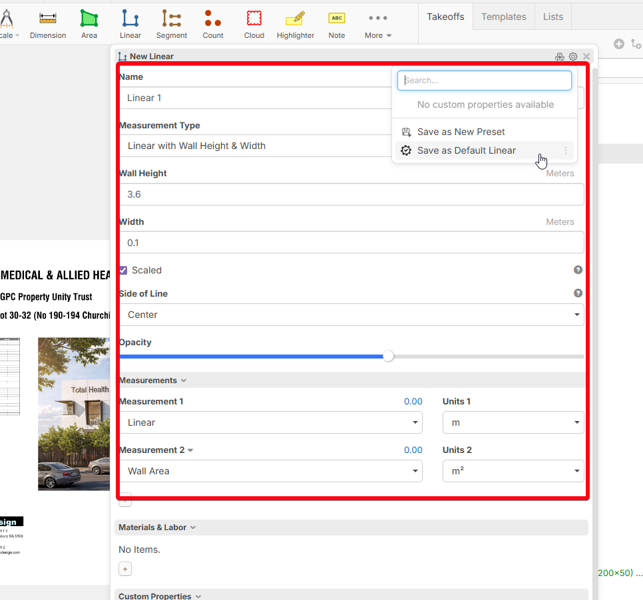Click the Wall Height input field
643x600 pixels.
(351, 195)
